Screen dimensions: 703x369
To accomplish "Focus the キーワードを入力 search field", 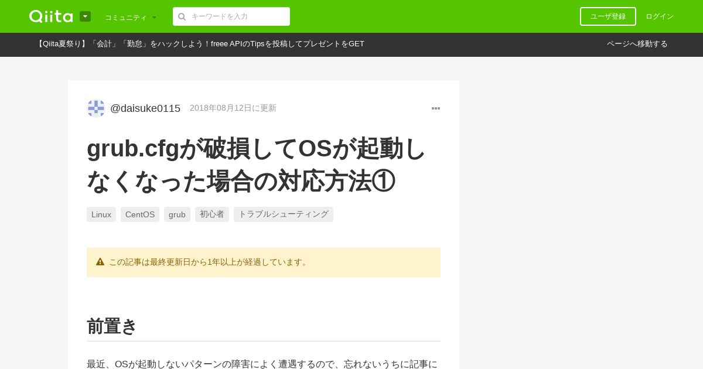I will pyautogui.click(x=231, y=16).
